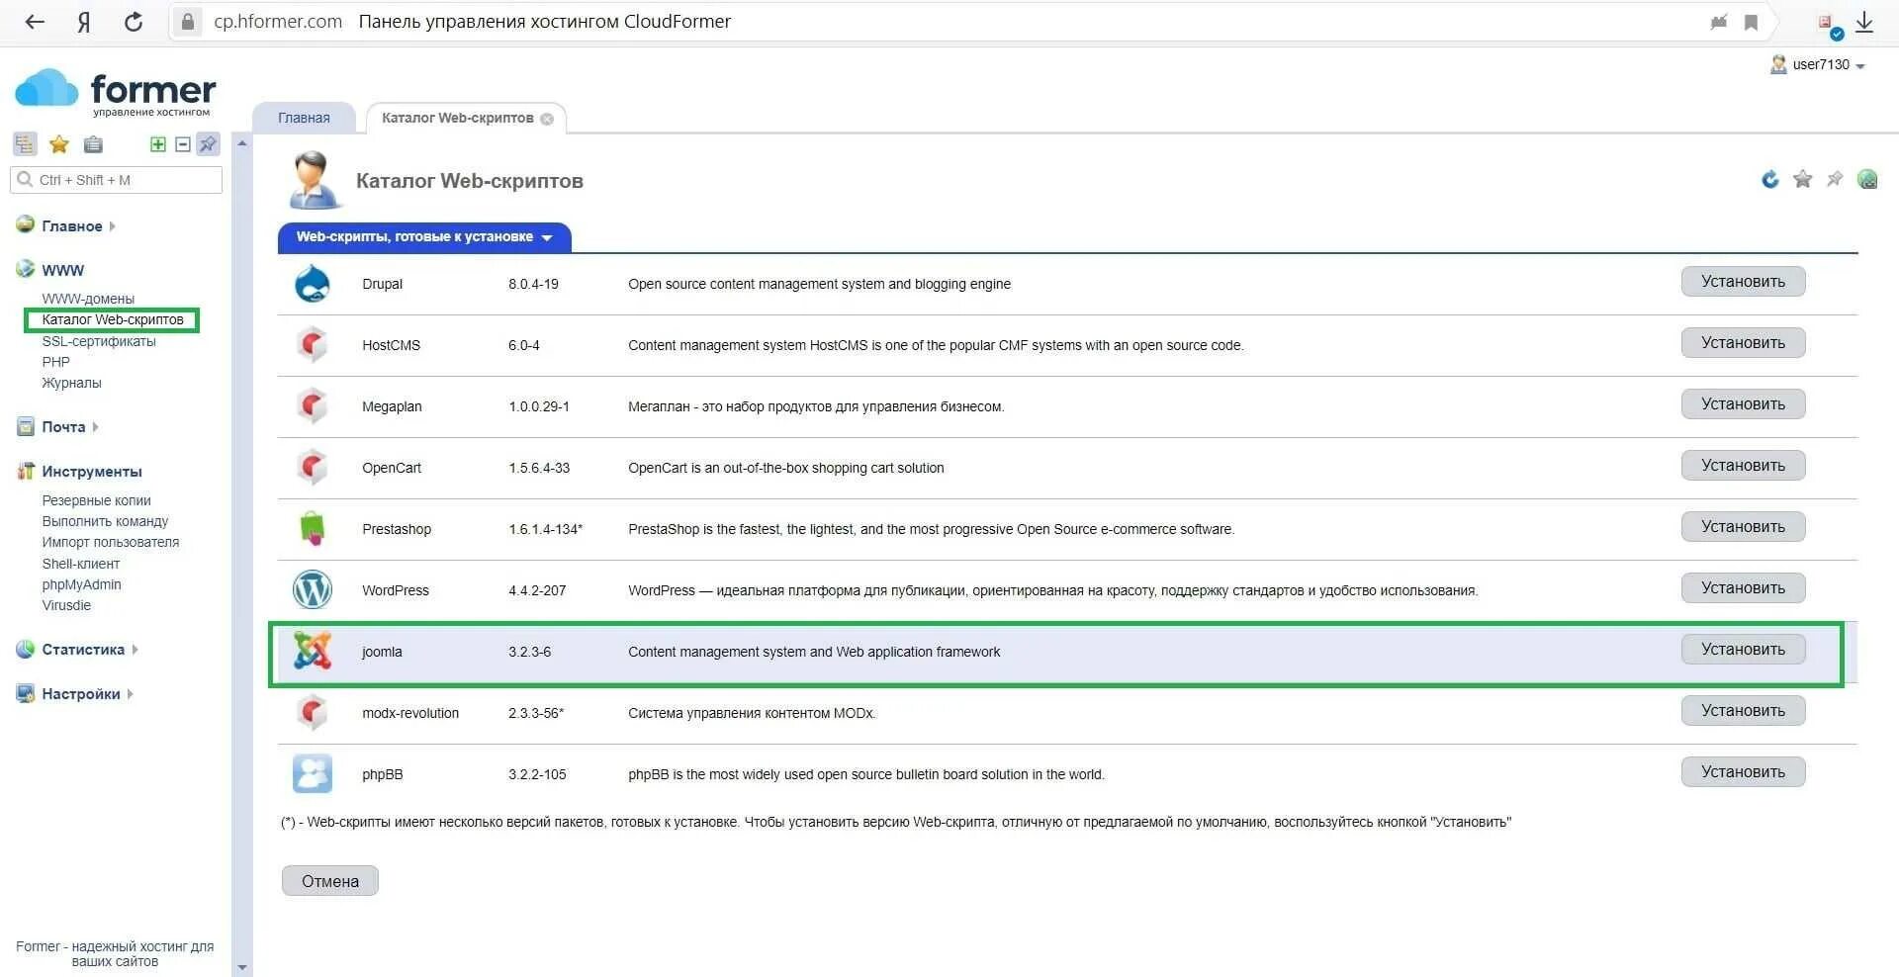Screen dimensions: 1899x977
Task: Click the Former cloud logo
Action: point(116,92)
